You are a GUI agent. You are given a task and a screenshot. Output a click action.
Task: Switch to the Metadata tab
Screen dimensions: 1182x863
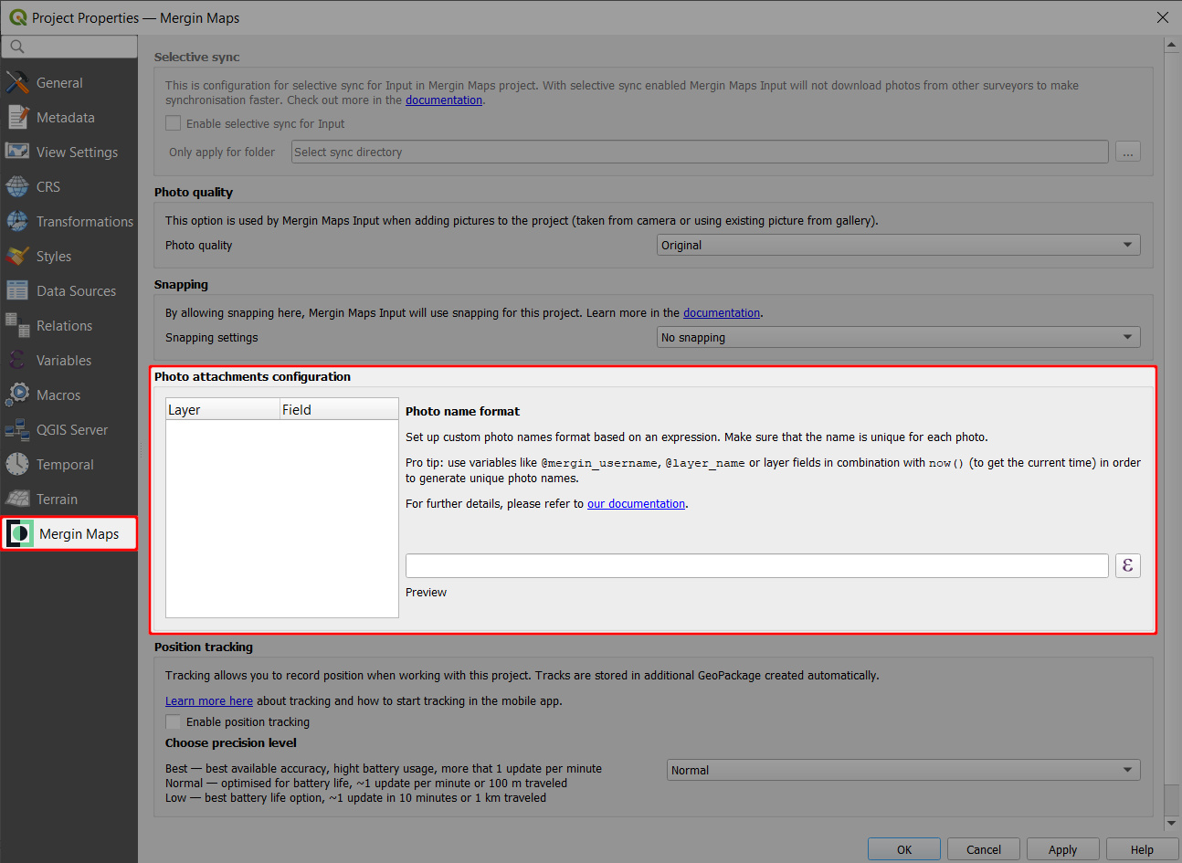(69, 117)
